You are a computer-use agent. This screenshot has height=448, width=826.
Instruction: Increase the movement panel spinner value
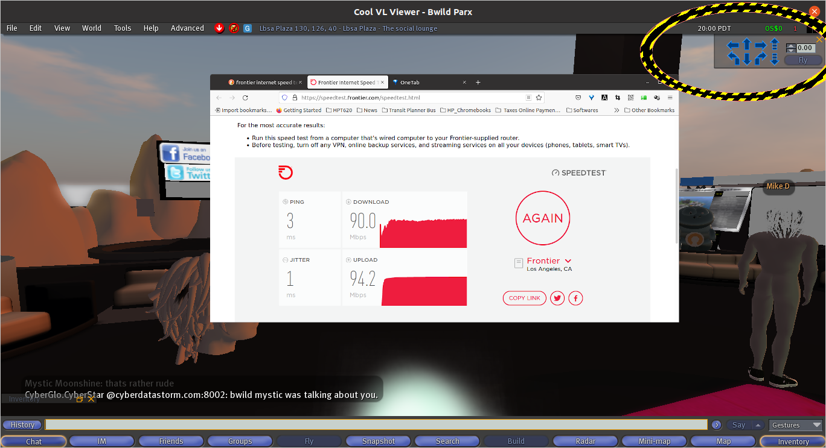pos(791,46)
